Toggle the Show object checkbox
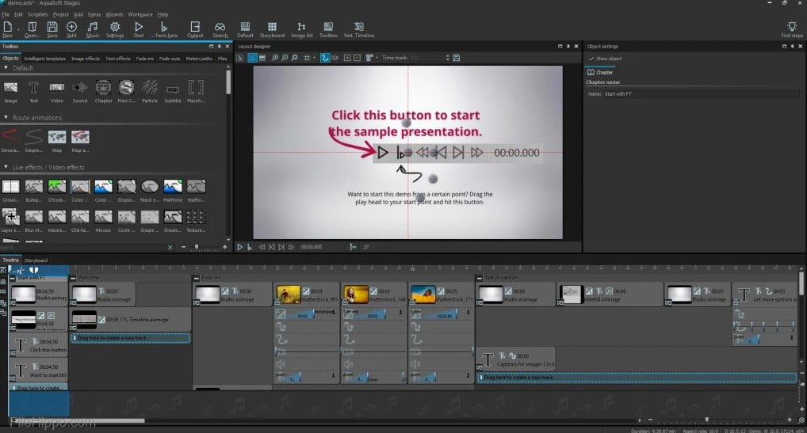The image size is (807, 433). 591,59
